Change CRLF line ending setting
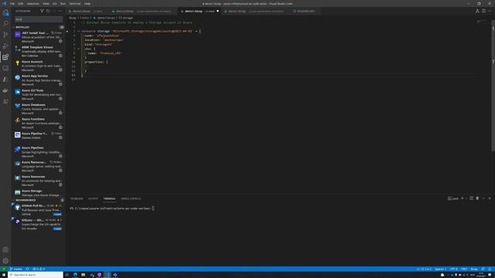 pyautogui.click(x=464, y=270)
